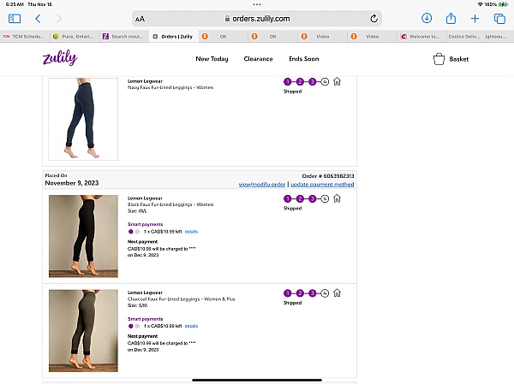
Task: Add a new tab with plus icon
Action: point(475,19)
